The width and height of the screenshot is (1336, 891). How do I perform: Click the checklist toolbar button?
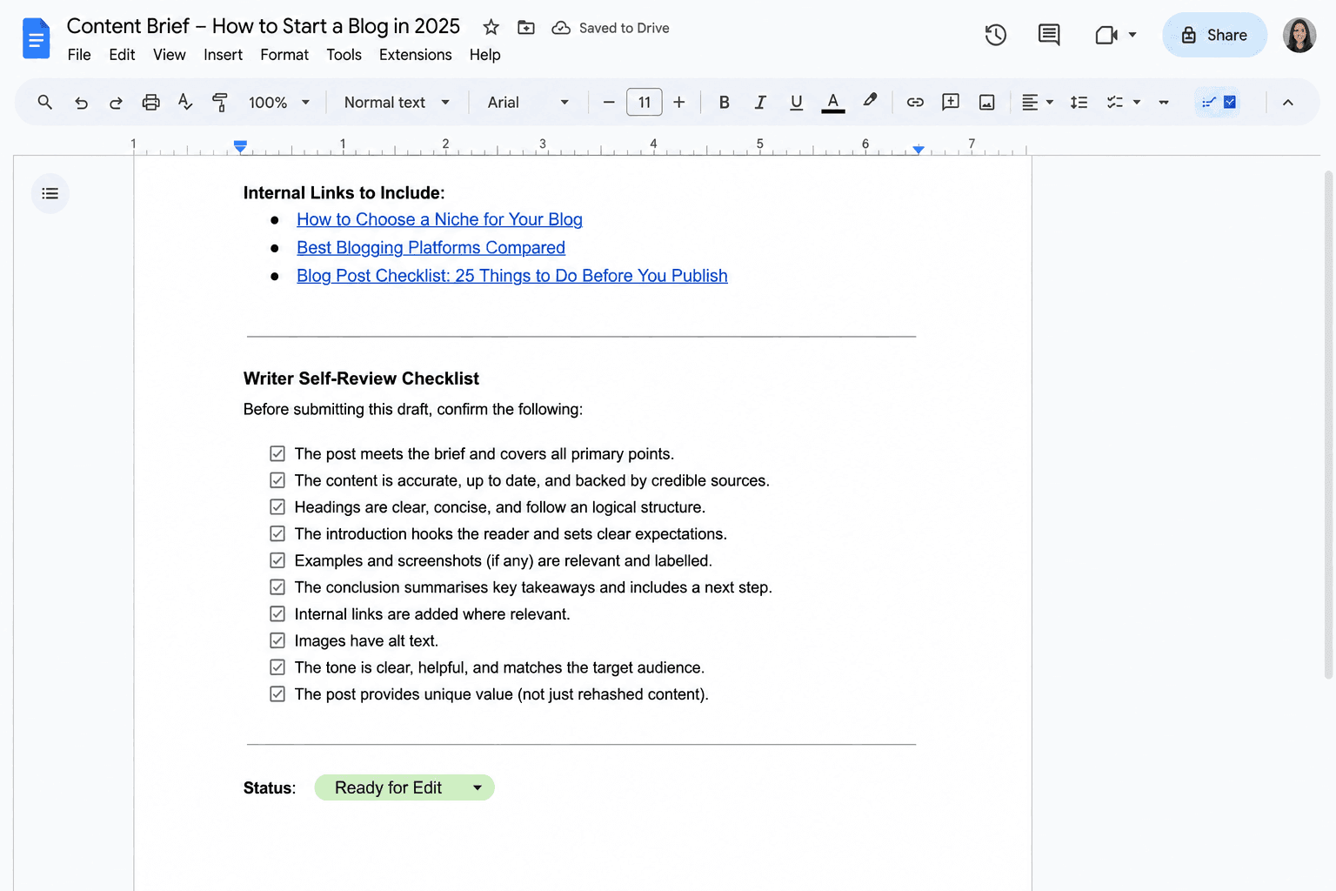point(1115,102)
